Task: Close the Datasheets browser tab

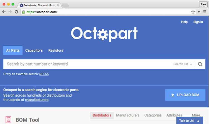Action: pyautogui.click(x=58, y=5)
